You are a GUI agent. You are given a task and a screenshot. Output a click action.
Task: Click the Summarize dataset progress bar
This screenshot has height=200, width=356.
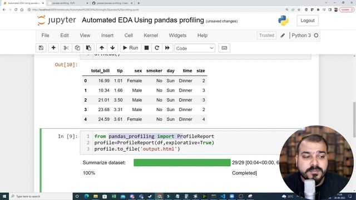pos(182,163)
